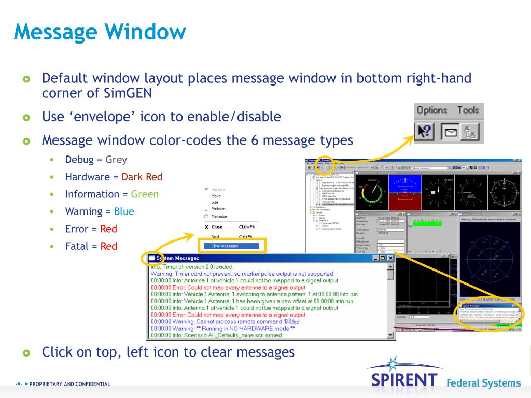Click the Week number input field
The height and width of the screenshot is (398, 531).
click(391, 245)
